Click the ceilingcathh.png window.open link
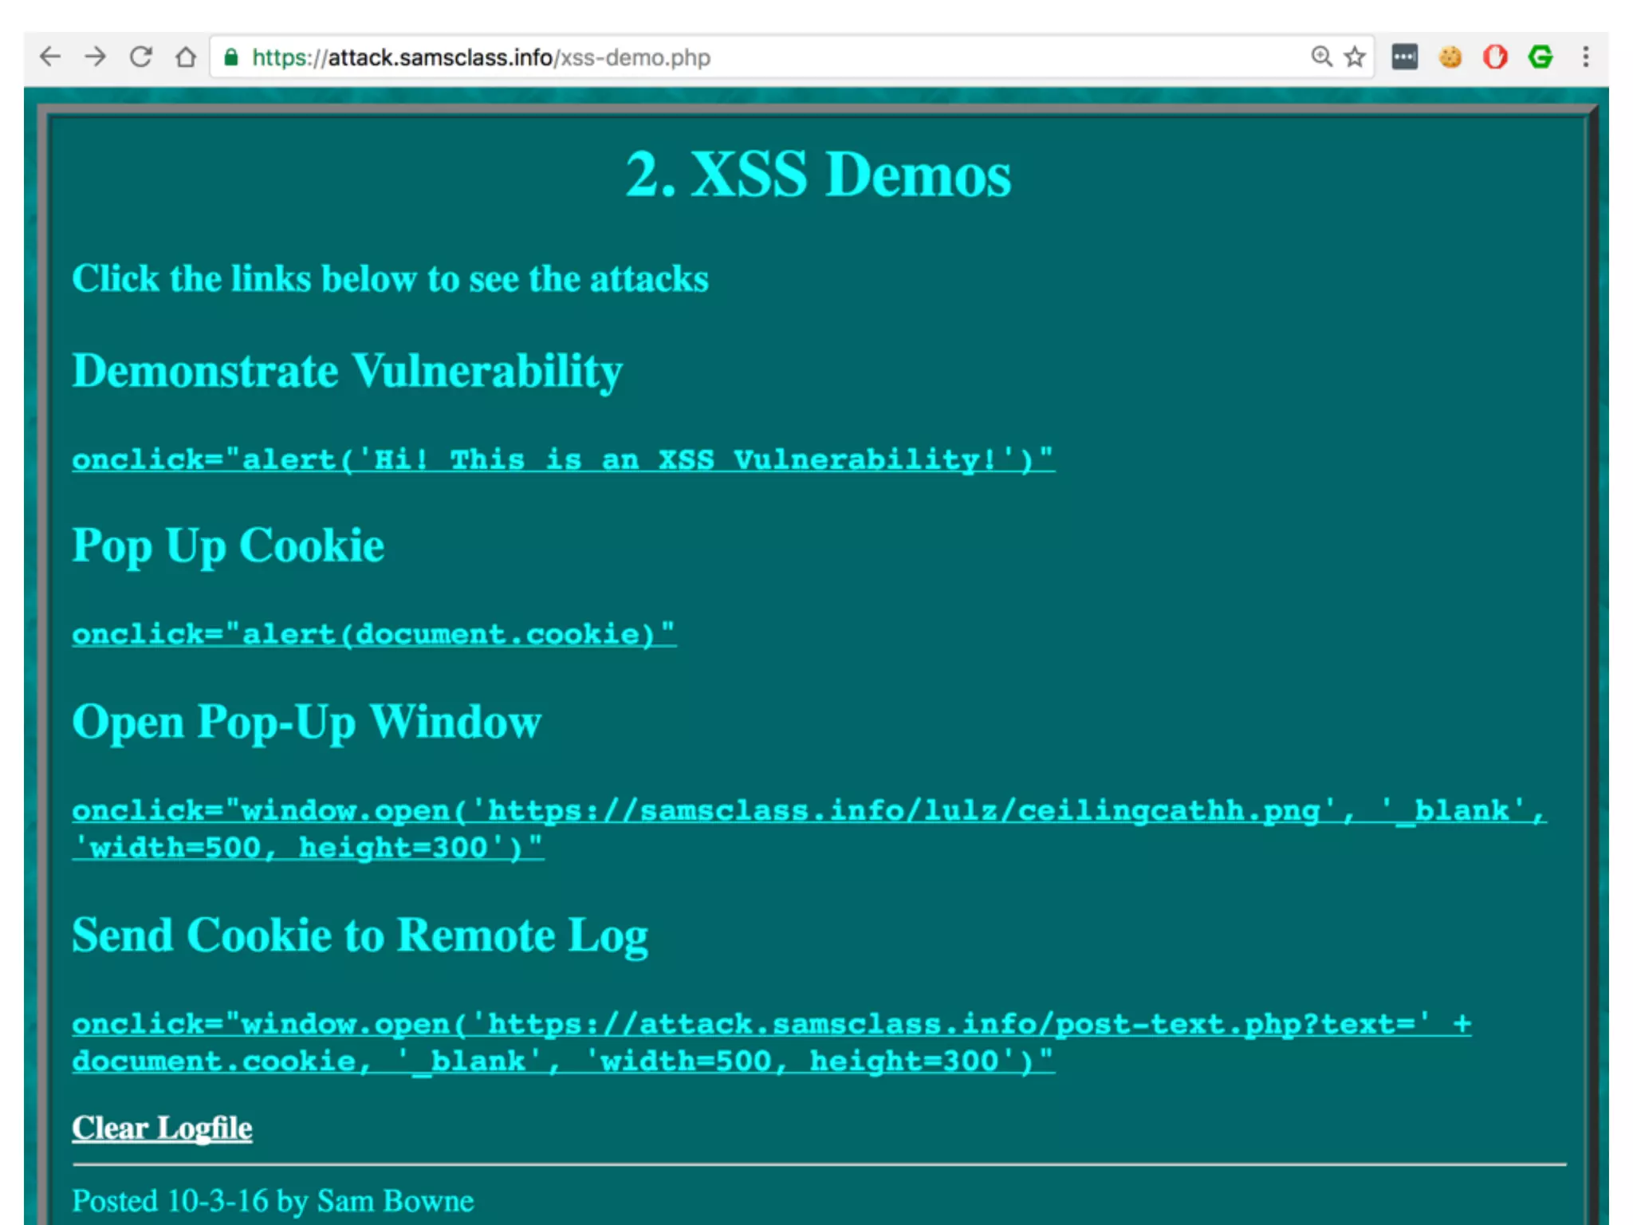The image size is (1633, 1225). coord(808,811)
